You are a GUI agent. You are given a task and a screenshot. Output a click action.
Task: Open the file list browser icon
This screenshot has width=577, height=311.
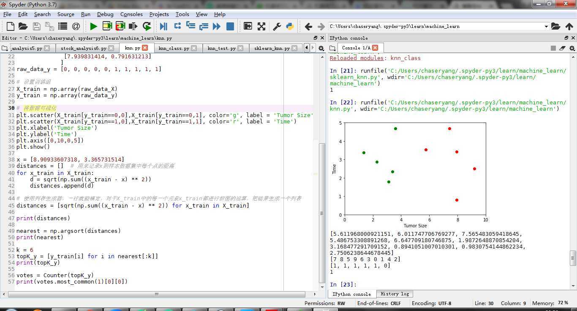click(63, 26)
